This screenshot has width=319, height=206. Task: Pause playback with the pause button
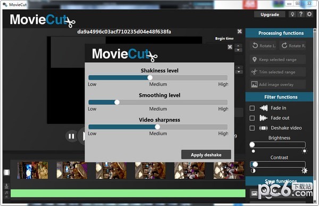[71, 136]
